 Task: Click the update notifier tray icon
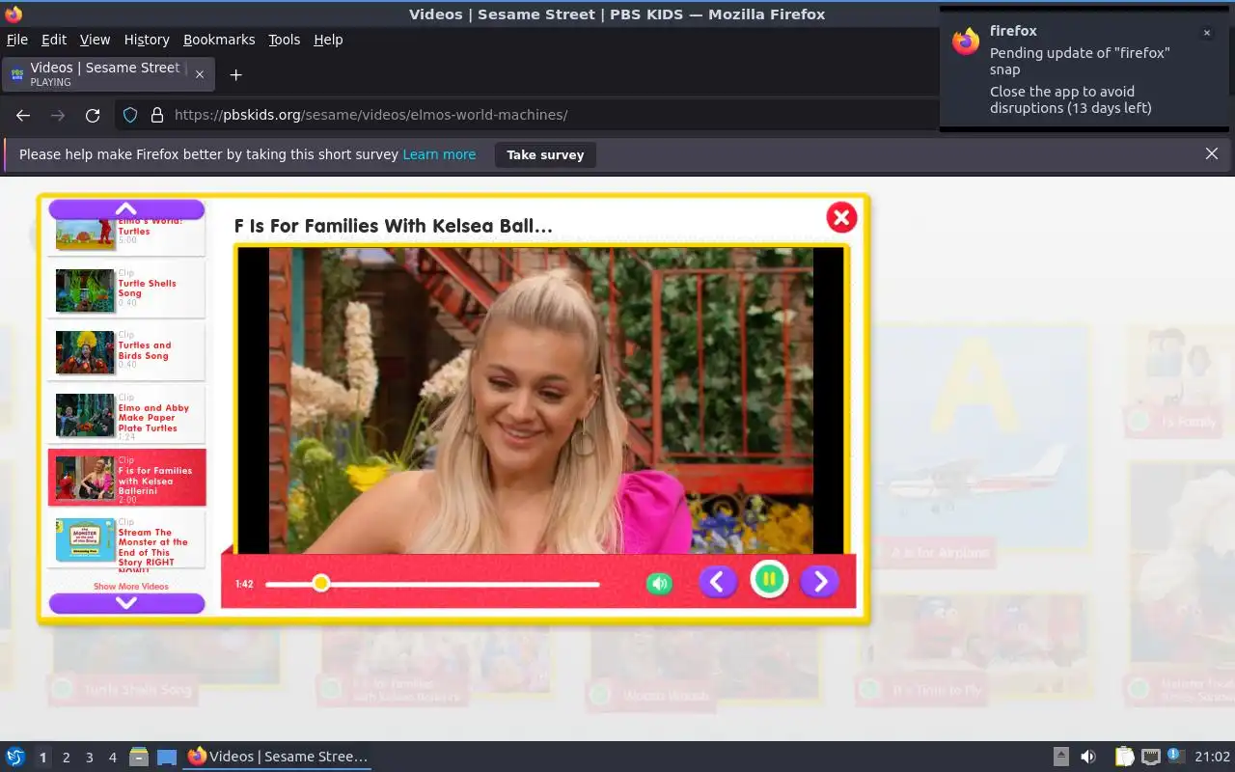pyautogui.click(x=1175, y=756)
